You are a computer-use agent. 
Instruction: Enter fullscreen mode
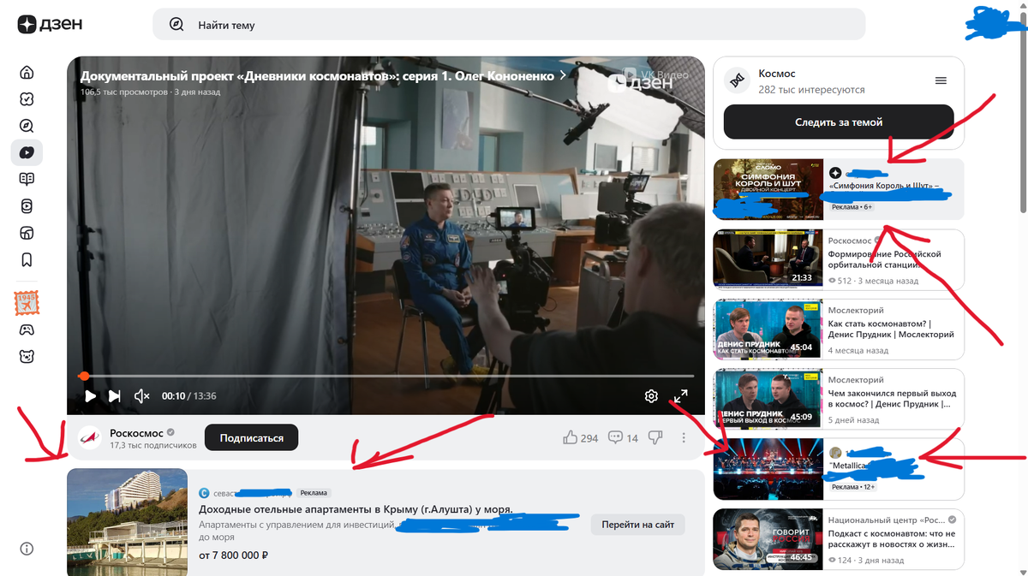coord(680,395)
